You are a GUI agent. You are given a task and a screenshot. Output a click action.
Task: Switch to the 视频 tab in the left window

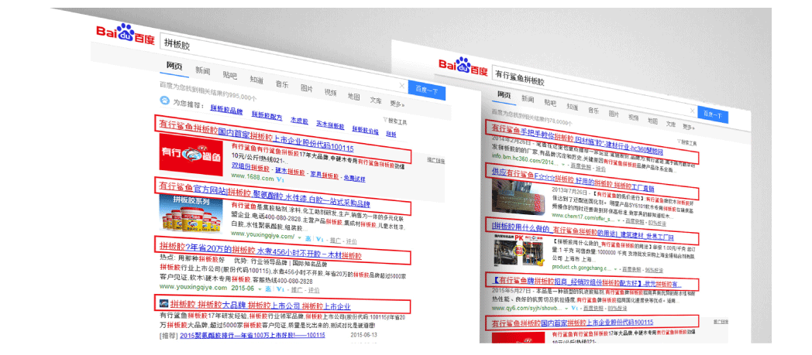(330, 93)
